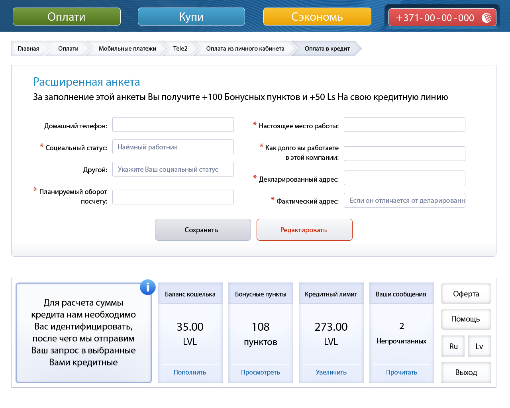Focus the Фактический адрес input field
Image resolution: width=510 pixels, height=408 pixels.
404,200
